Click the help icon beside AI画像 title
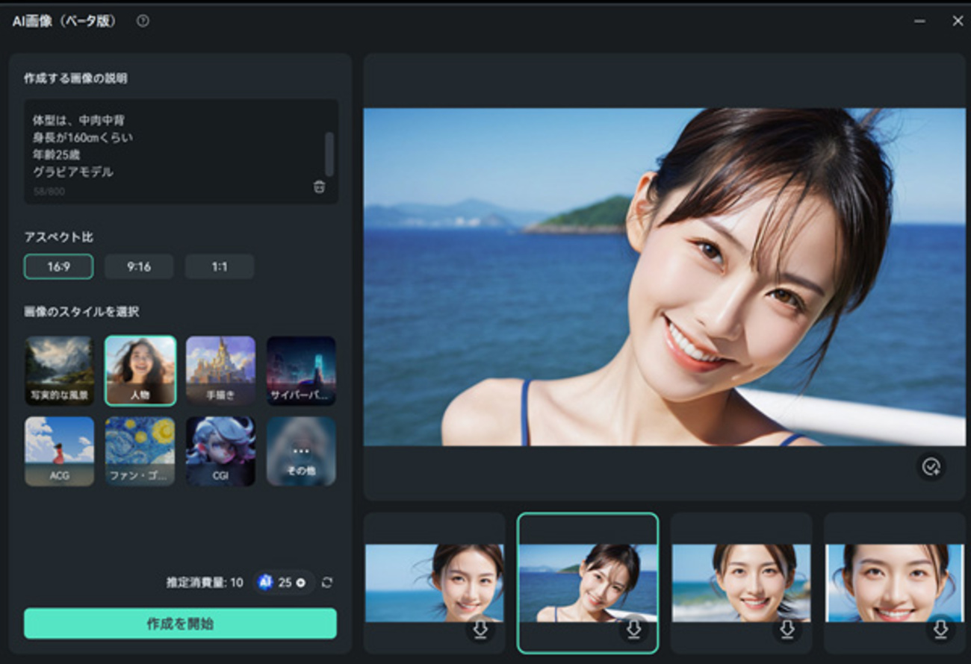This screenshot has height=664, width=971. click(143, 21)
